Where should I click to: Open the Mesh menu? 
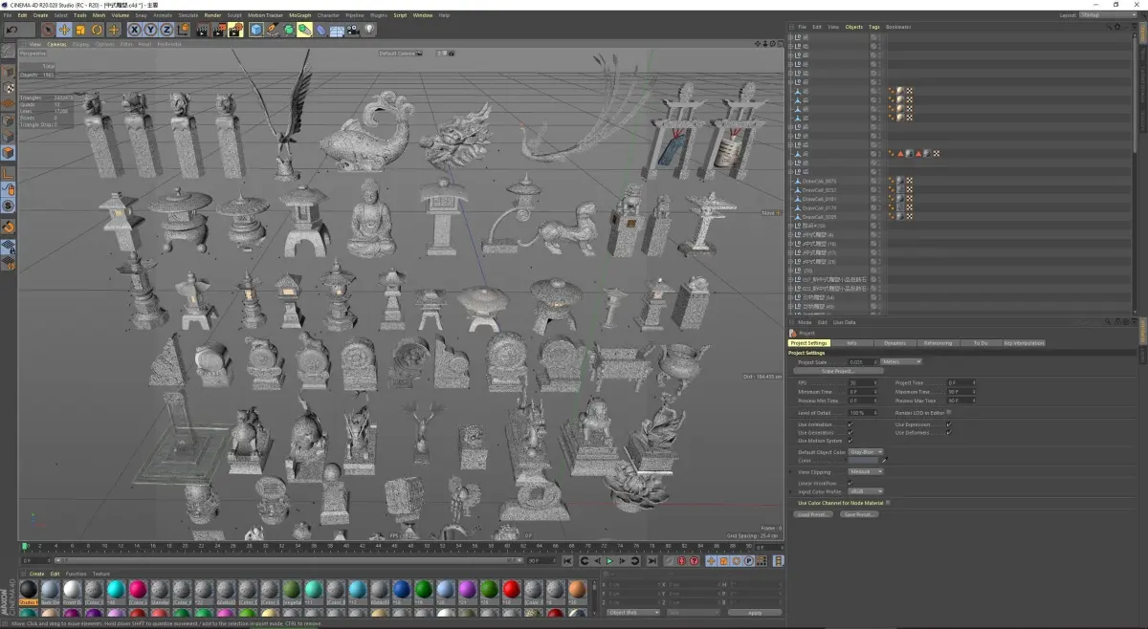(99, 15)
